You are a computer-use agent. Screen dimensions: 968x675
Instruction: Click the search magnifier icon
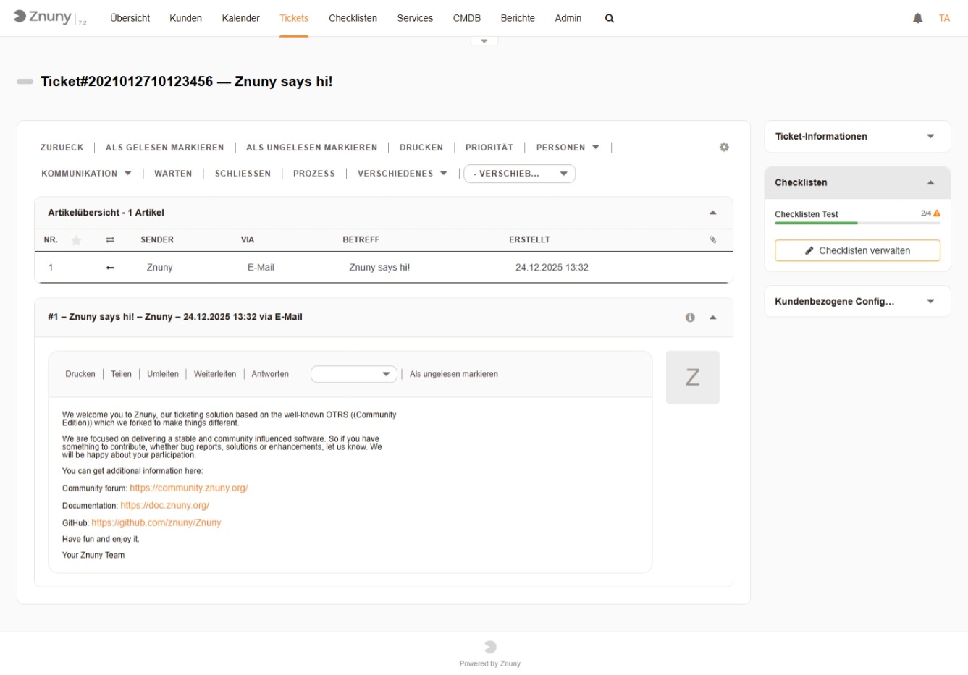610,19
